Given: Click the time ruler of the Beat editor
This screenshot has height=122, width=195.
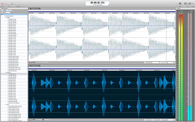Looking at the screenshot, I should pyautogui.click(x=102, y=70).
